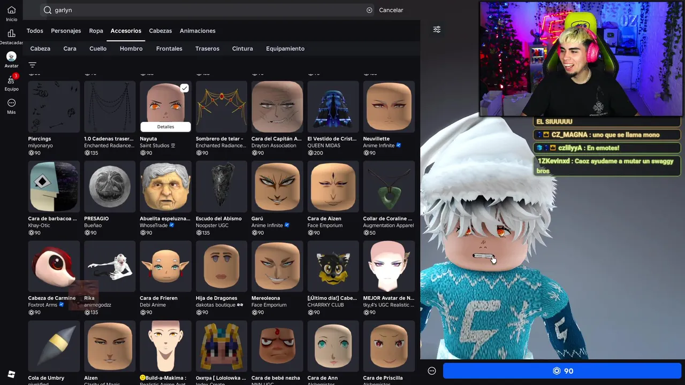The height and width of the screenshot is (385, 685).
Task: Open the Más options icon
Action: tap(11, 103)
